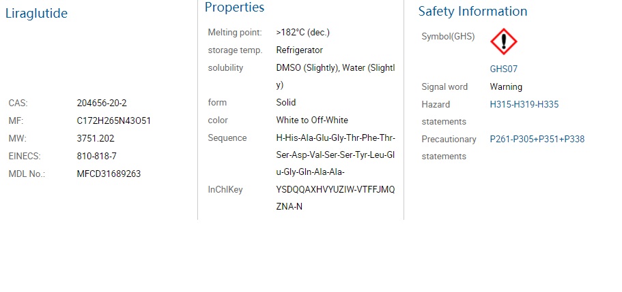622x292 pixels.
Task: Select the molecular formula C172H265N43O51
Action: (114, 121)
